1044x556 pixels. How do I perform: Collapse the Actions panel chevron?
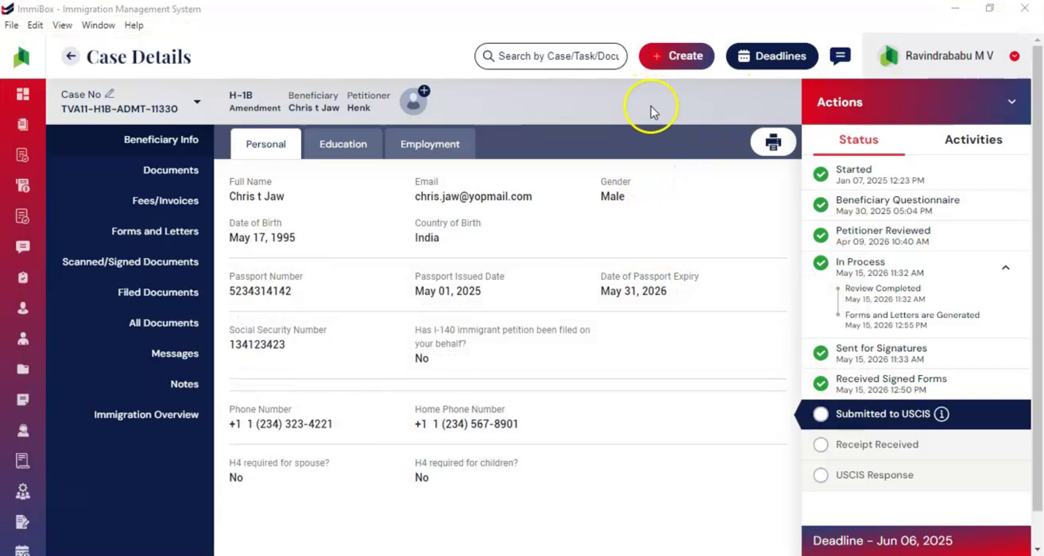coord(1012,102)
